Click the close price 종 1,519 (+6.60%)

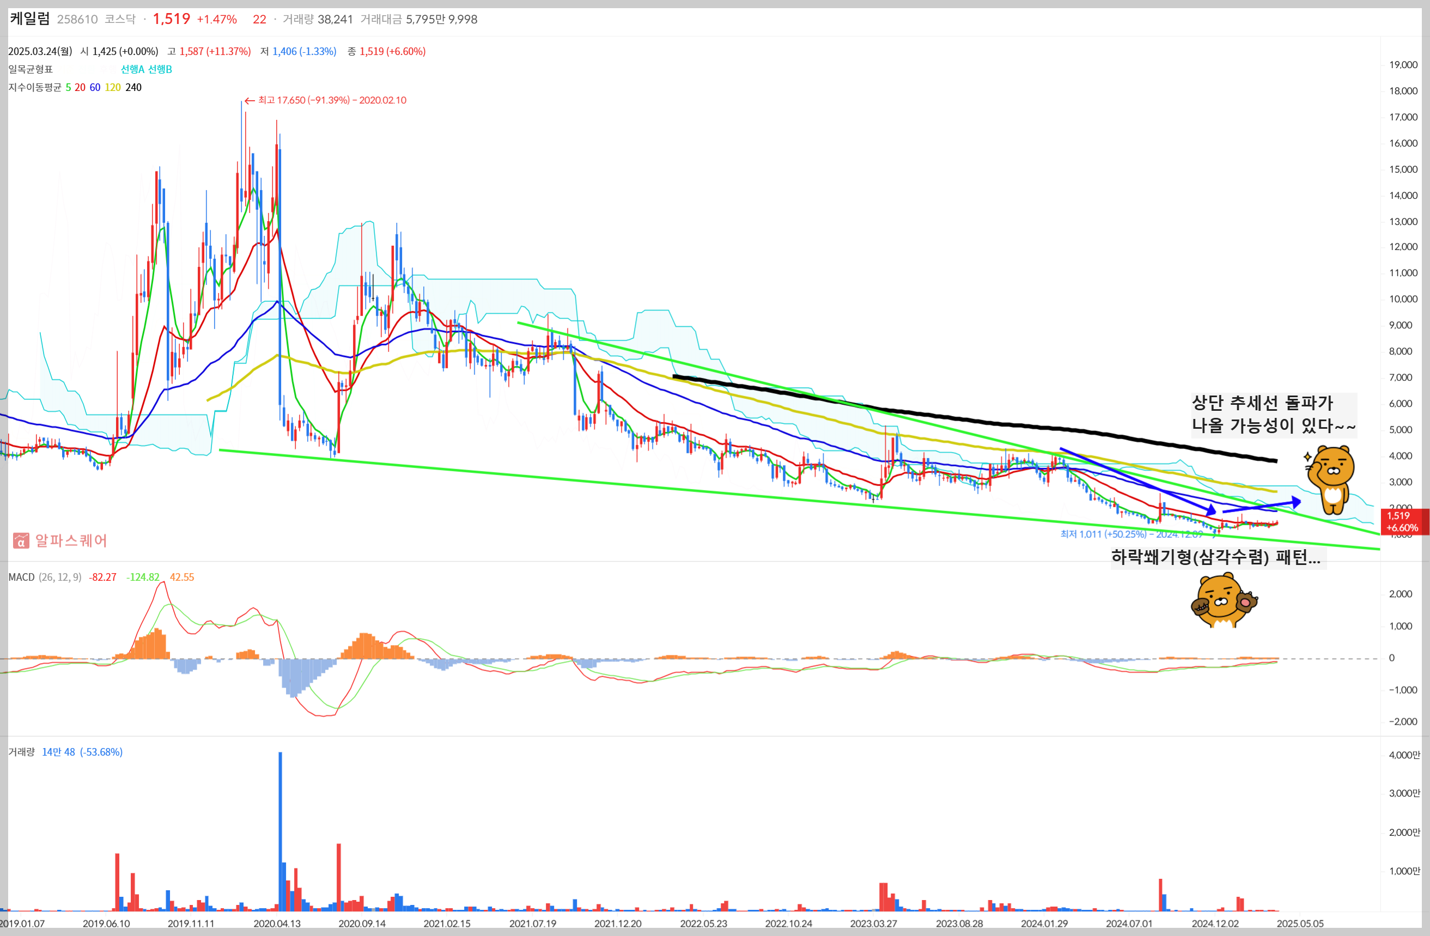tap(386, 51)
